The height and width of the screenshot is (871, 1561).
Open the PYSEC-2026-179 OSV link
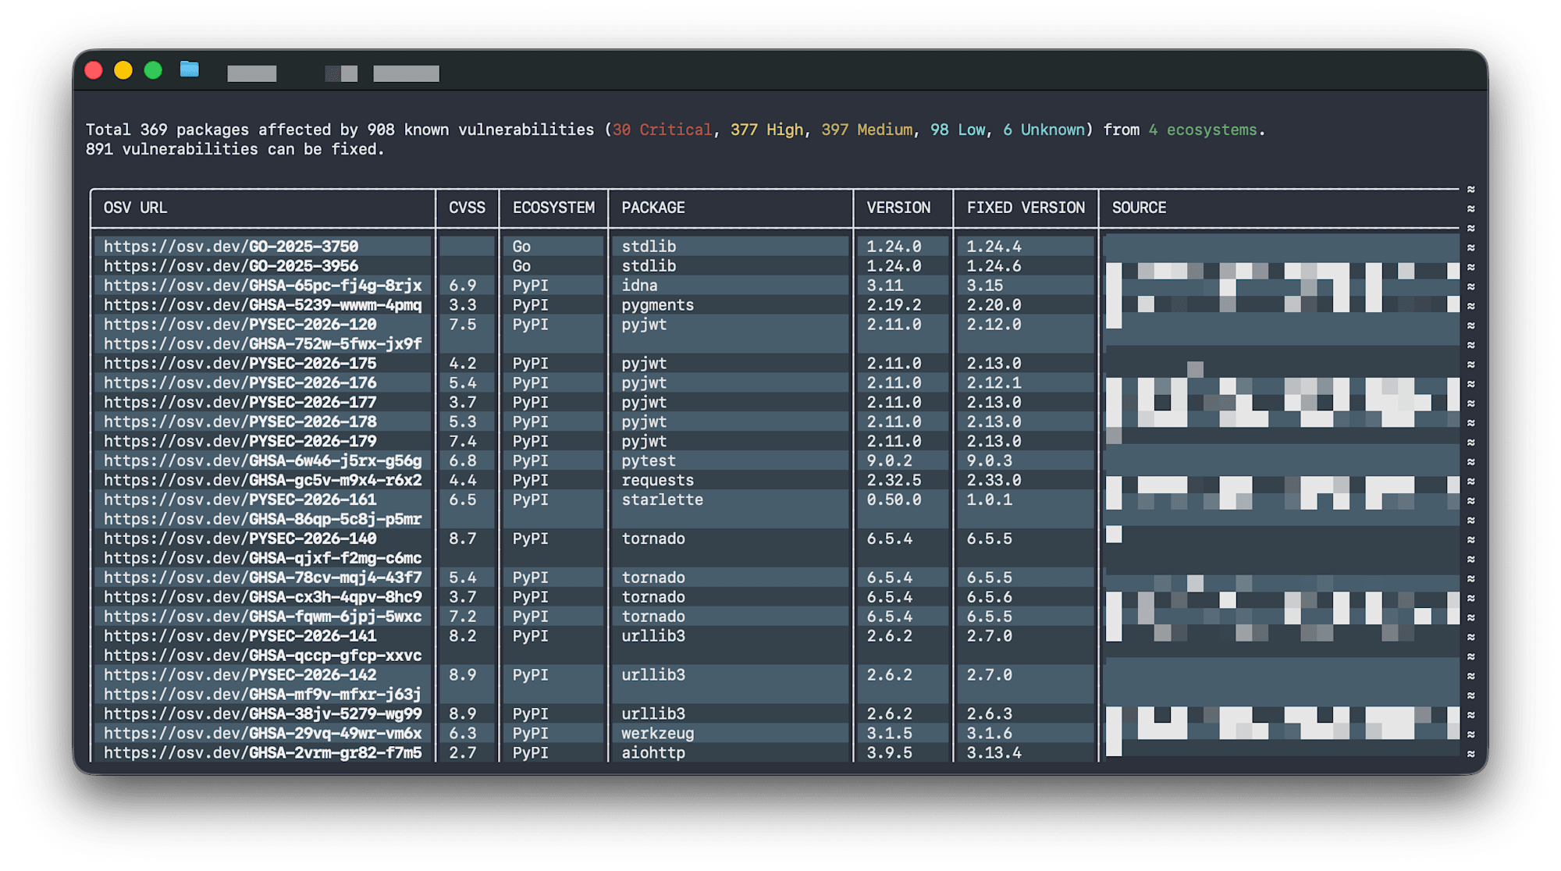click(x=240, y=442)
